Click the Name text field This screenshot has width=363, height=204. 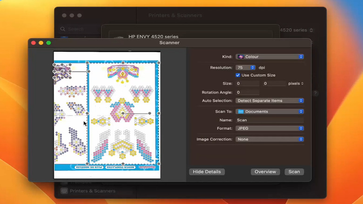269,120
